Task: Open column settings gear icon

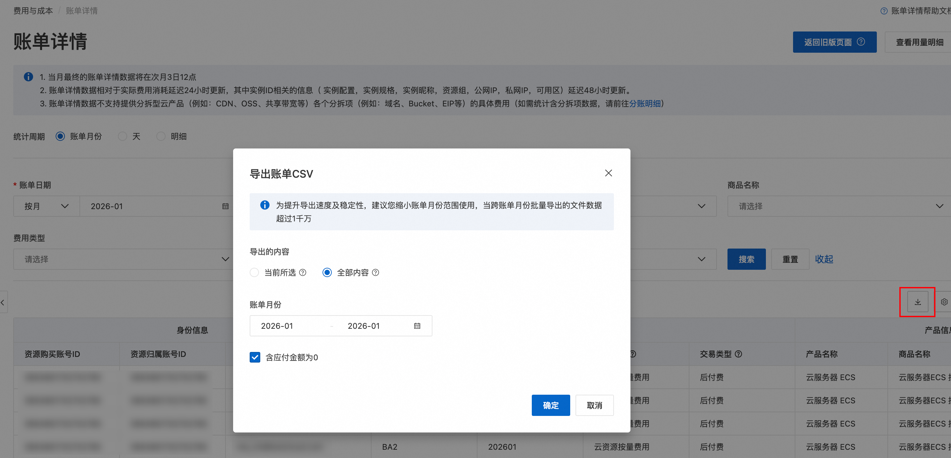Action: (x=944, y=302)
